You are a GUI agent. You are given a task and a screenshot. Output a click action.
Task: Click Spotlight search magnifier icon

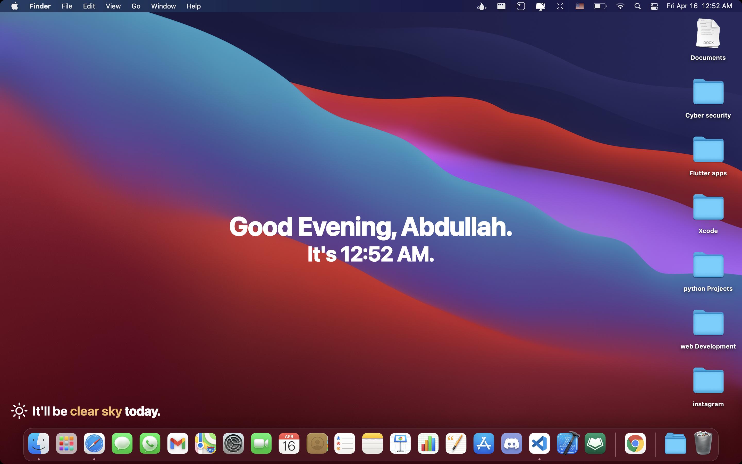(637, 6)
